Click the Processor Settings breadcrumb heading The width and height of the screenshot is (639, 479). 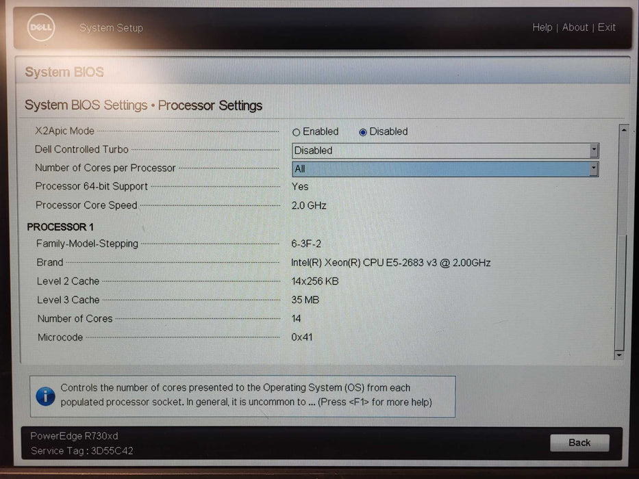(x=210, y=105)
